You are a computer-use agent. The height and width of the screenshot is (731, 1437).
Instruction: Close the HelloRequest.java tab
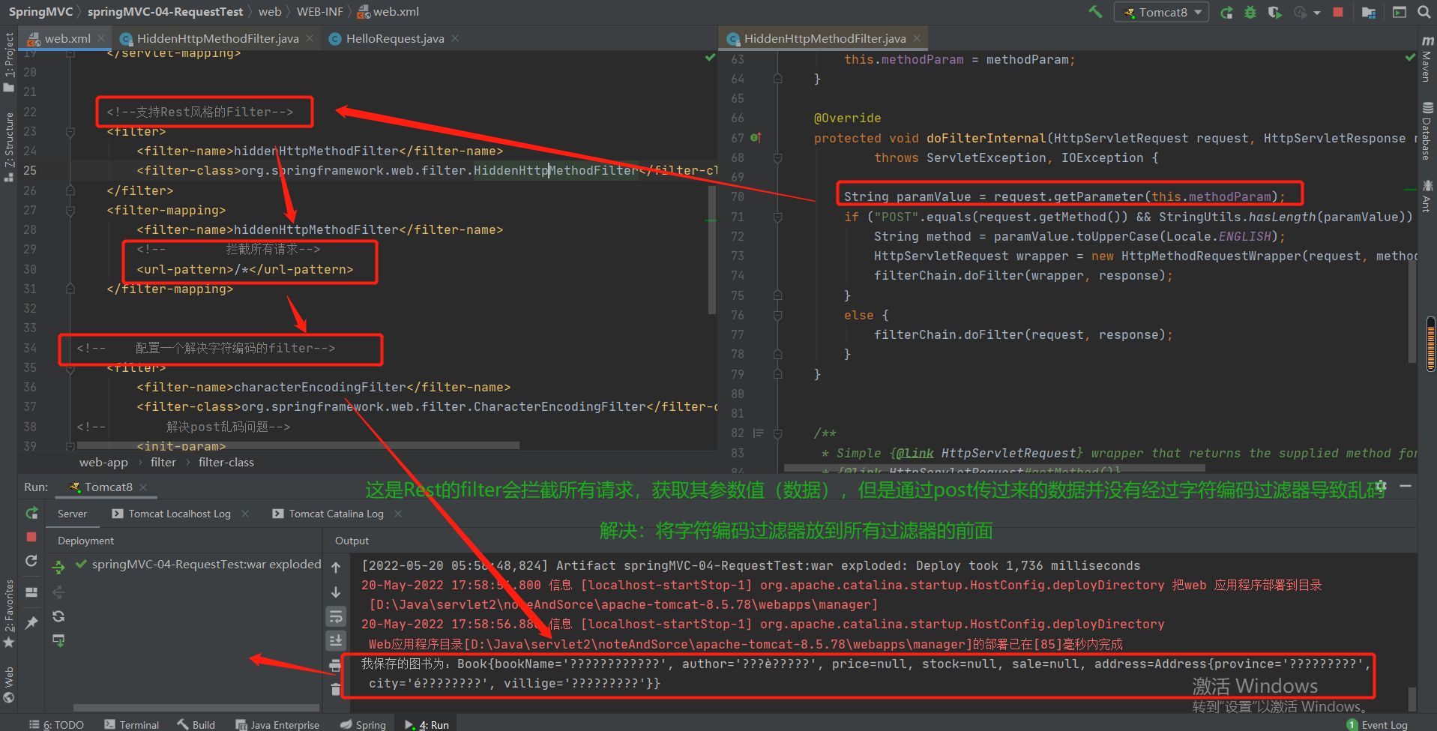(x=455, y=38)
